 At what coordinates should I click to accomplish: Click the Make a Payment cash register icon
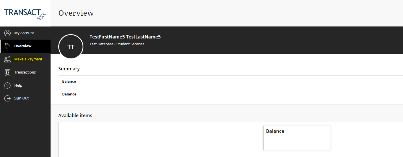[7, 59]
